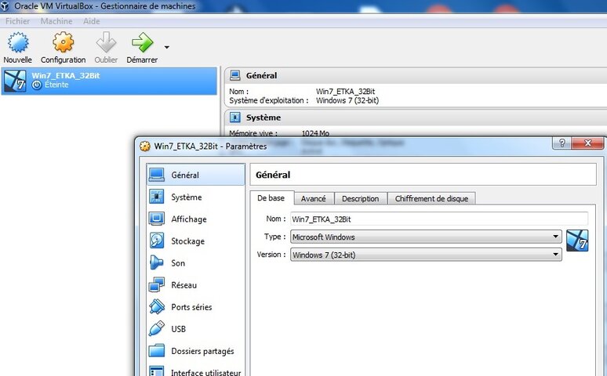607x376 pixels.
Task: Switch to the De base tab
Action: (271, 198)
